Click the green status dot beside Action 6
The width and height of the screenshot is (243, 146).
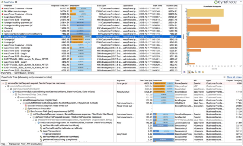click(x=2, y=31)
